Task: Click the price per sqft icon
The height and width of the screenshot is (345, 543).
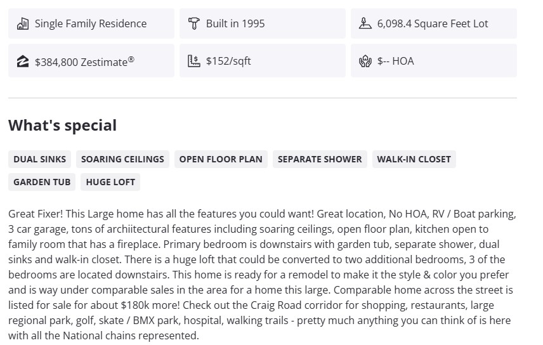Action: [194, 62]
